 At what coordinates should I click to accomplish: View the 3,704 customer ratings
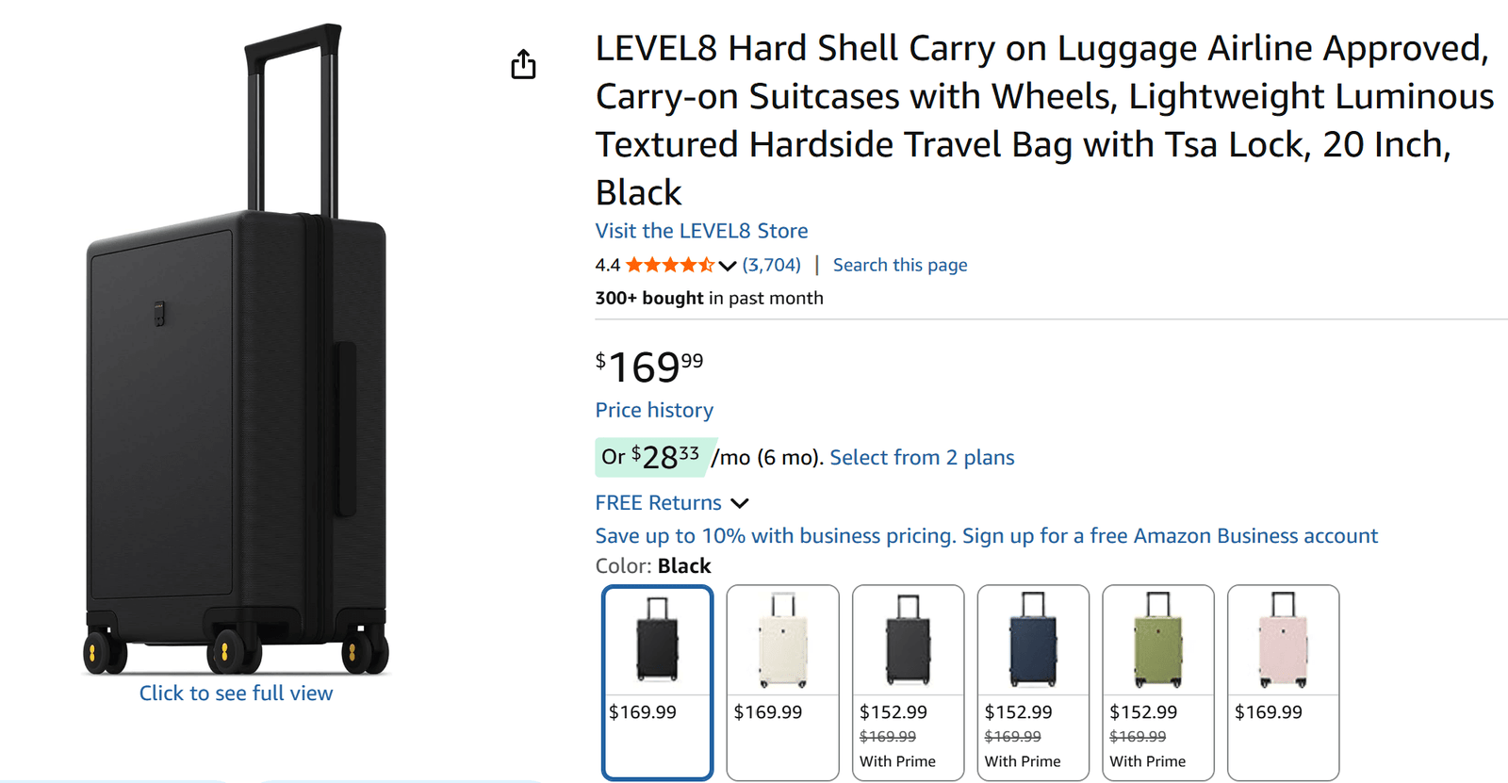pos(769,265)
